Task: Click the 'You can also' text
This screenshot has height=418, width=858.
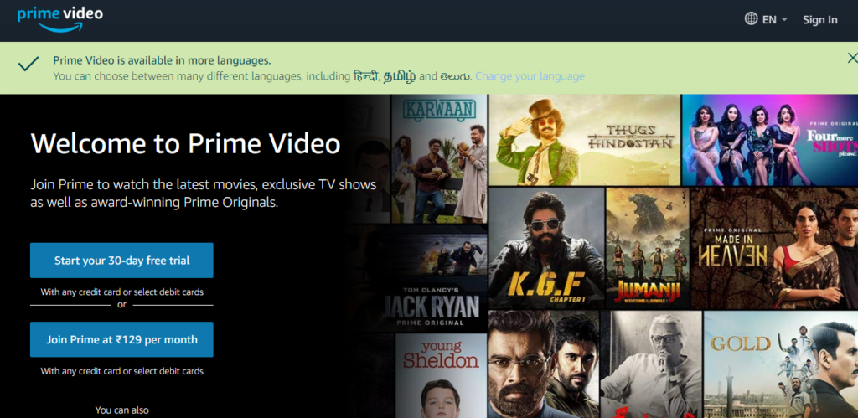Action: (122, 410)
